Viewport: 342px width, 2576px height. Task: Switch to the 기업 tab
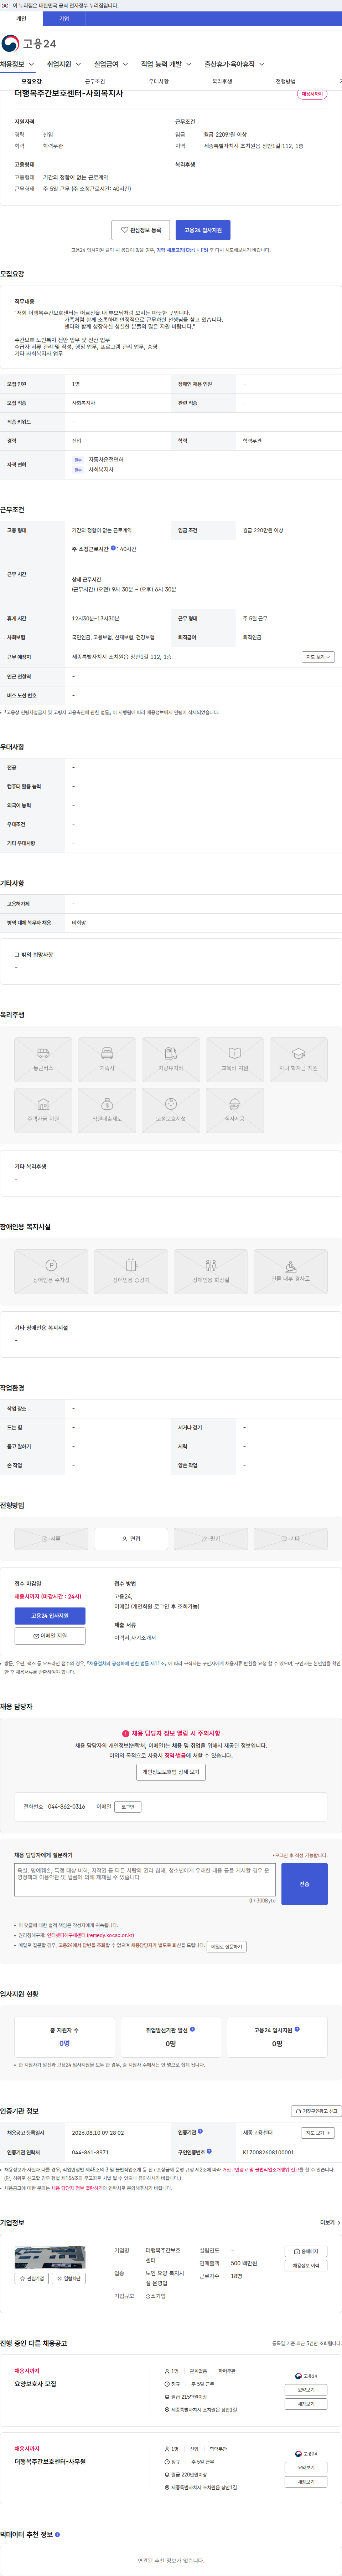(64, 18)
